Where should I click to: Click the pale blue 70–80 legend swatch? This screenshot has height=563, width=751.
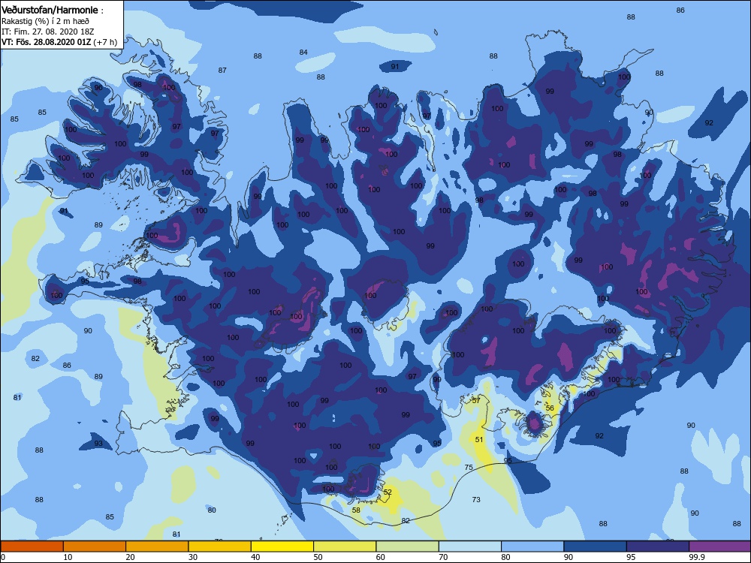(x=470, y=546)
